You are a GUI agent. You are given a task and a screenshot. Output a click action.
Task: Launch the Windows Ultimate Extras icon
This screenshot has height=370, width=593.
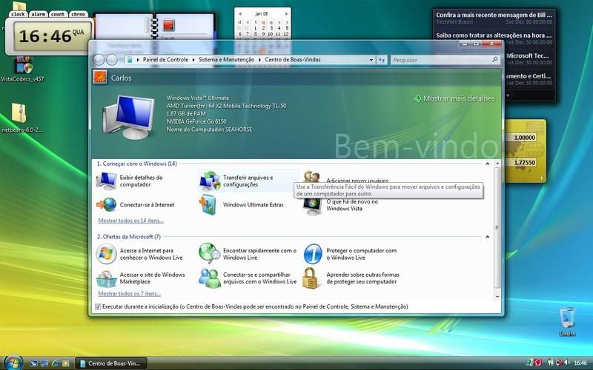210,204
